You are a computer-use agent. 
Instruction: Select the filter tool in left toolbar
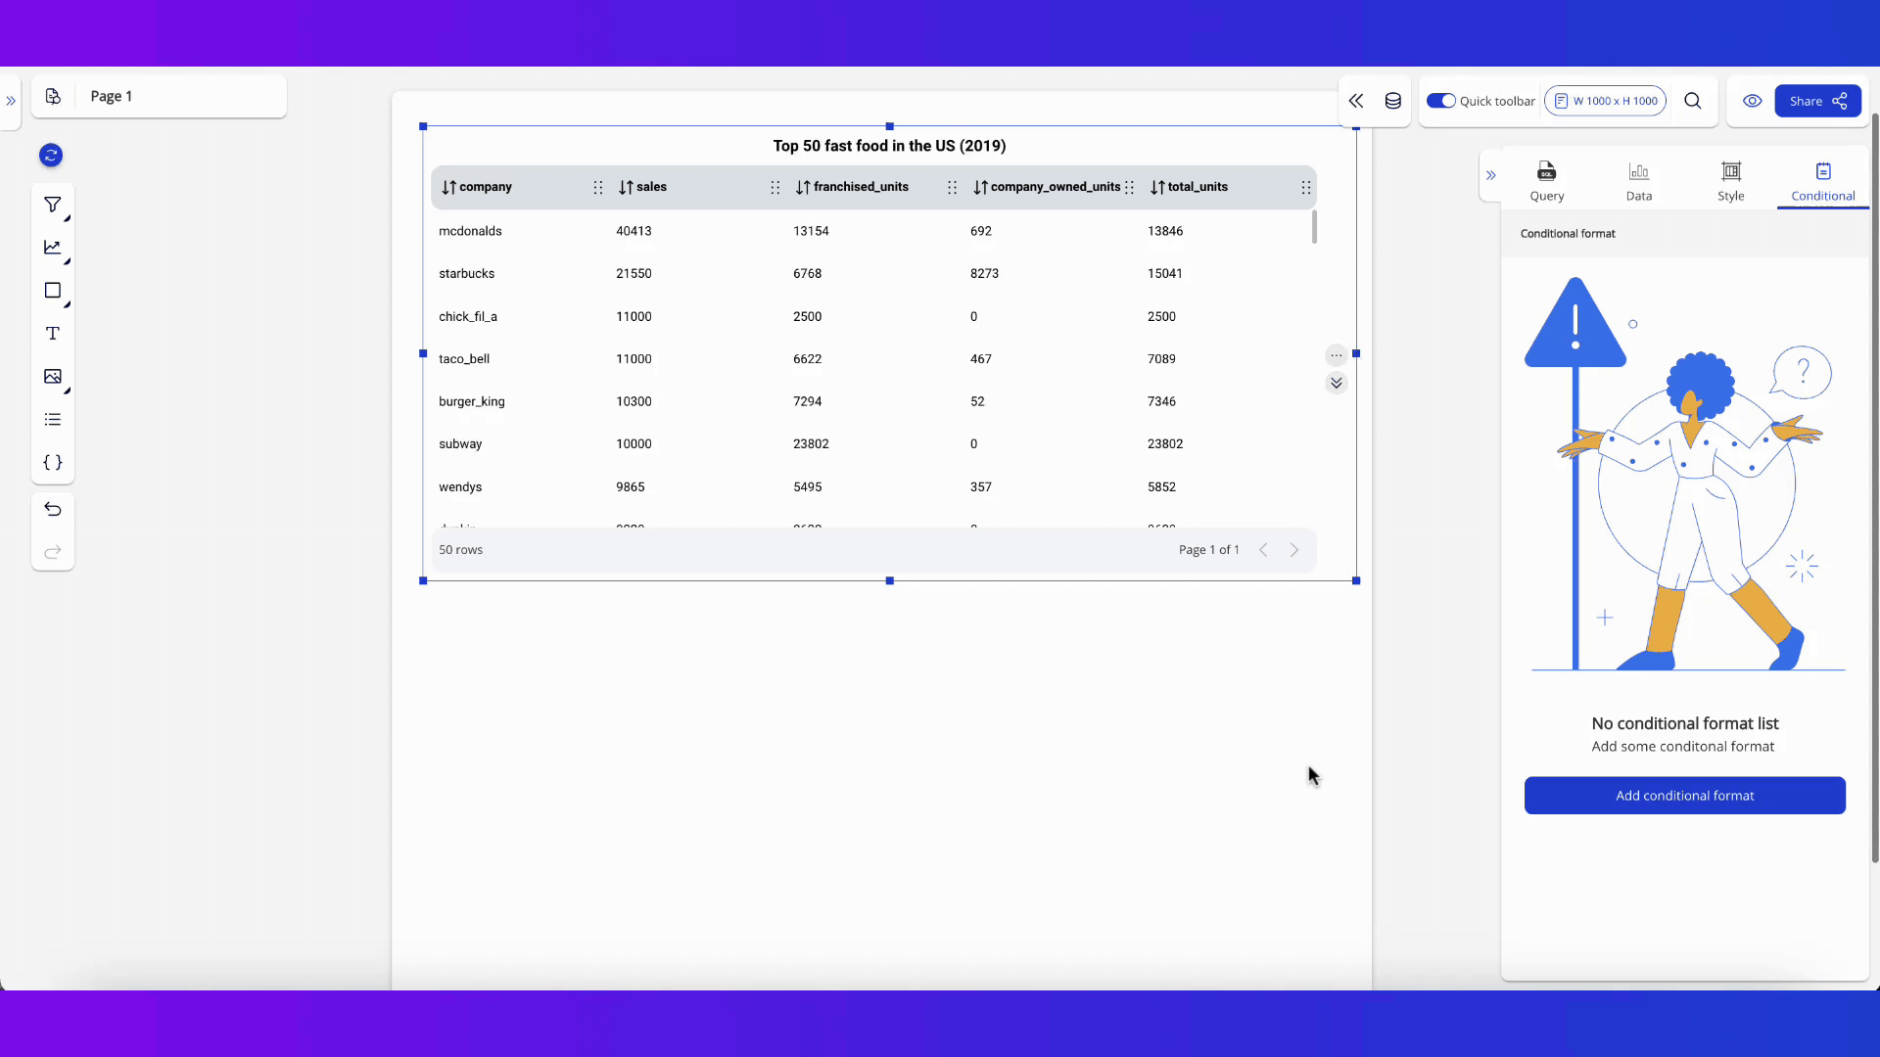[x=53, y=205]
